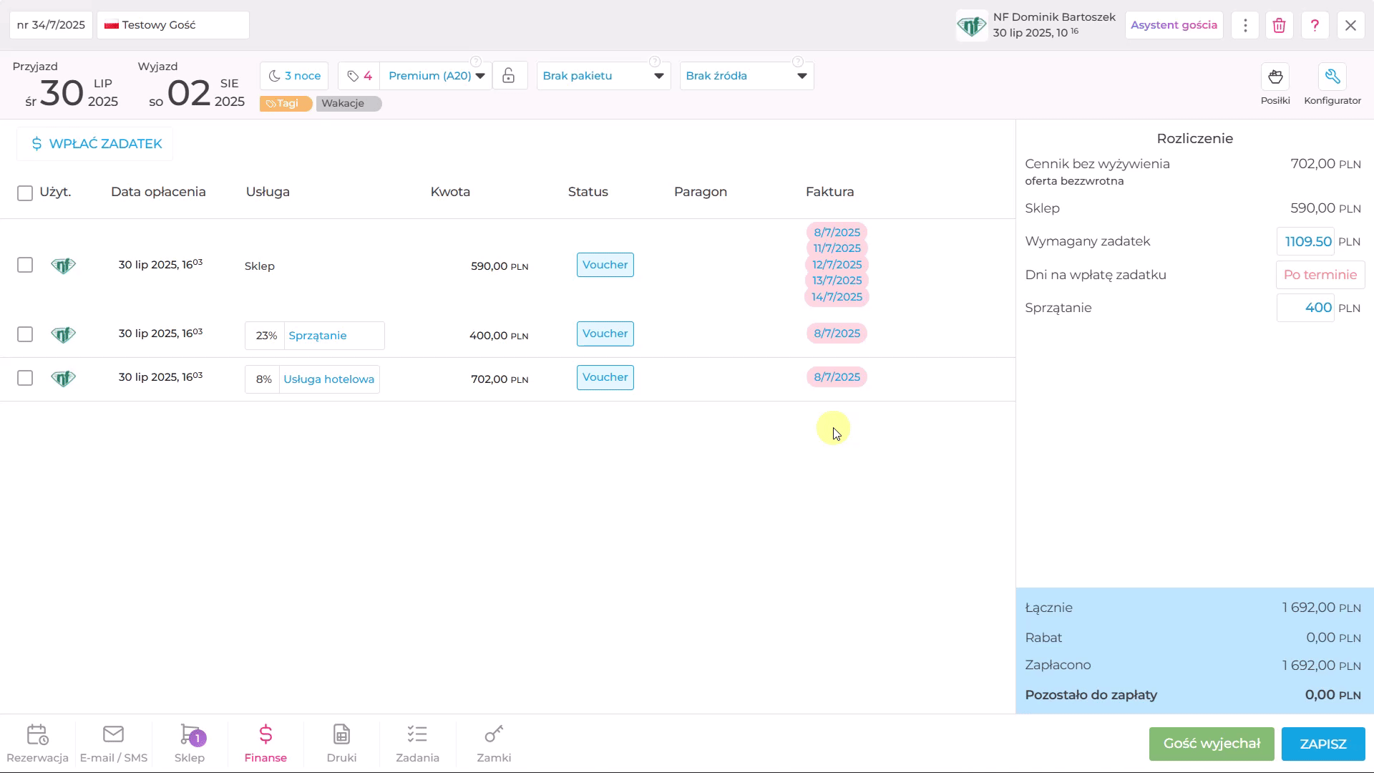The width and height of the screenshot is (1374, 773).
Task: Open the three-dot more options menu
Action: tap(1245, 25)
